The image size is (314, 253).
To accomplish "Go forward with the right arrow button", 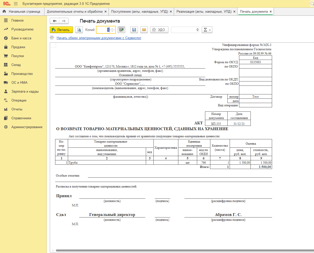I will click(x=64, y=21).
